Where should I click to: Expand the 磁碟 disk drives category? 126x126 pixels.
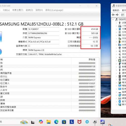116,92
